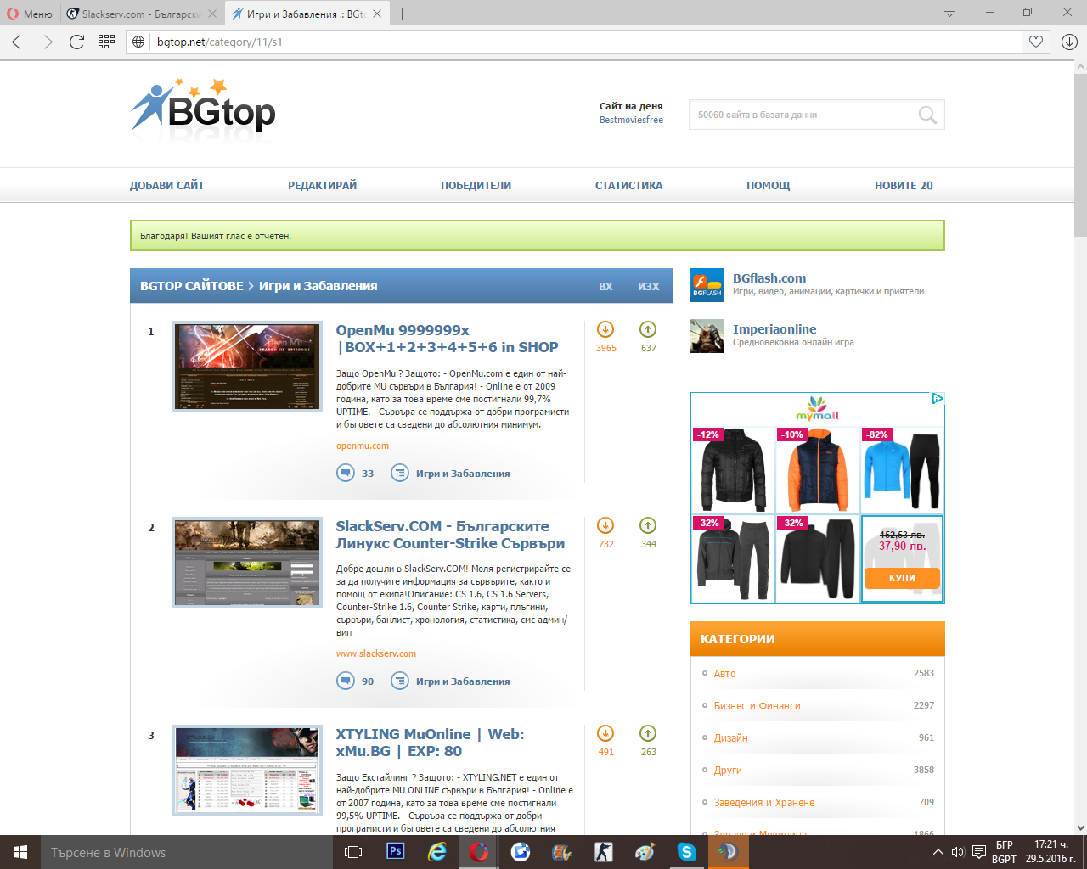Open the 'ПОБЕДИТЕЛИ' menu item
1087x869 pixels.
(476, 185)
